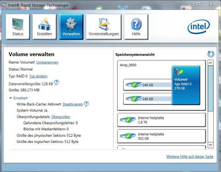Click Blöcke mit Medienfehlern: 0 text
The width and height of the screenshot is (221, 172).
46,129
